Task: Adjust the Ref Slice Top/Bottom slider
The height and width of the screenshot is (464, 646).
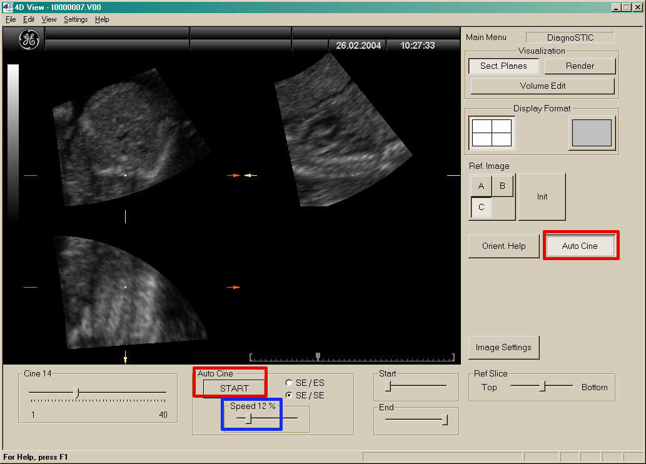Action: coord(542,386)
